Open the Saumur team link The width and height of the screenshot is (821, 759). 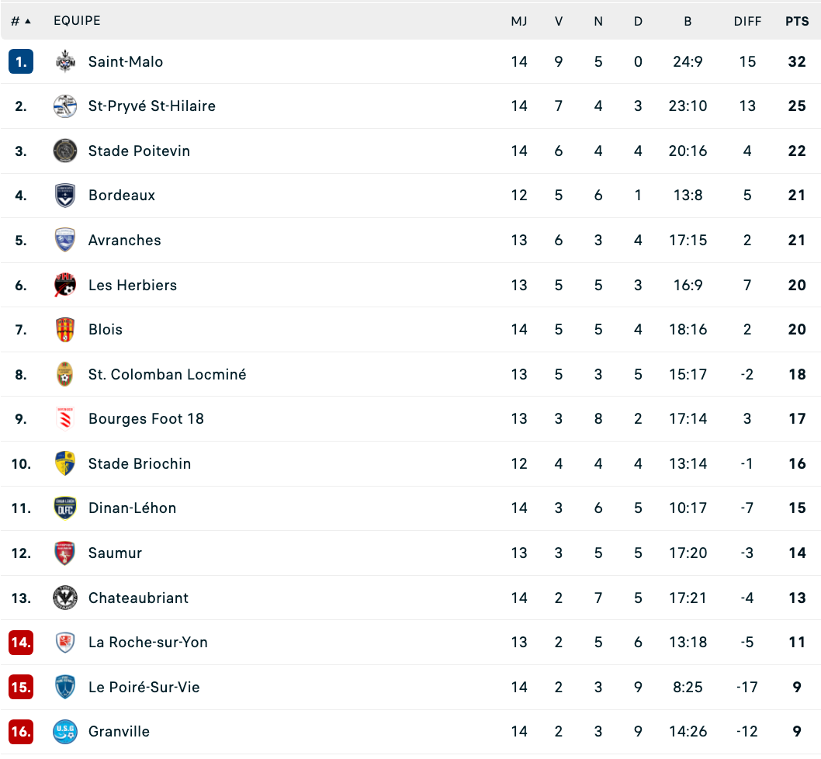click(115, 553)
